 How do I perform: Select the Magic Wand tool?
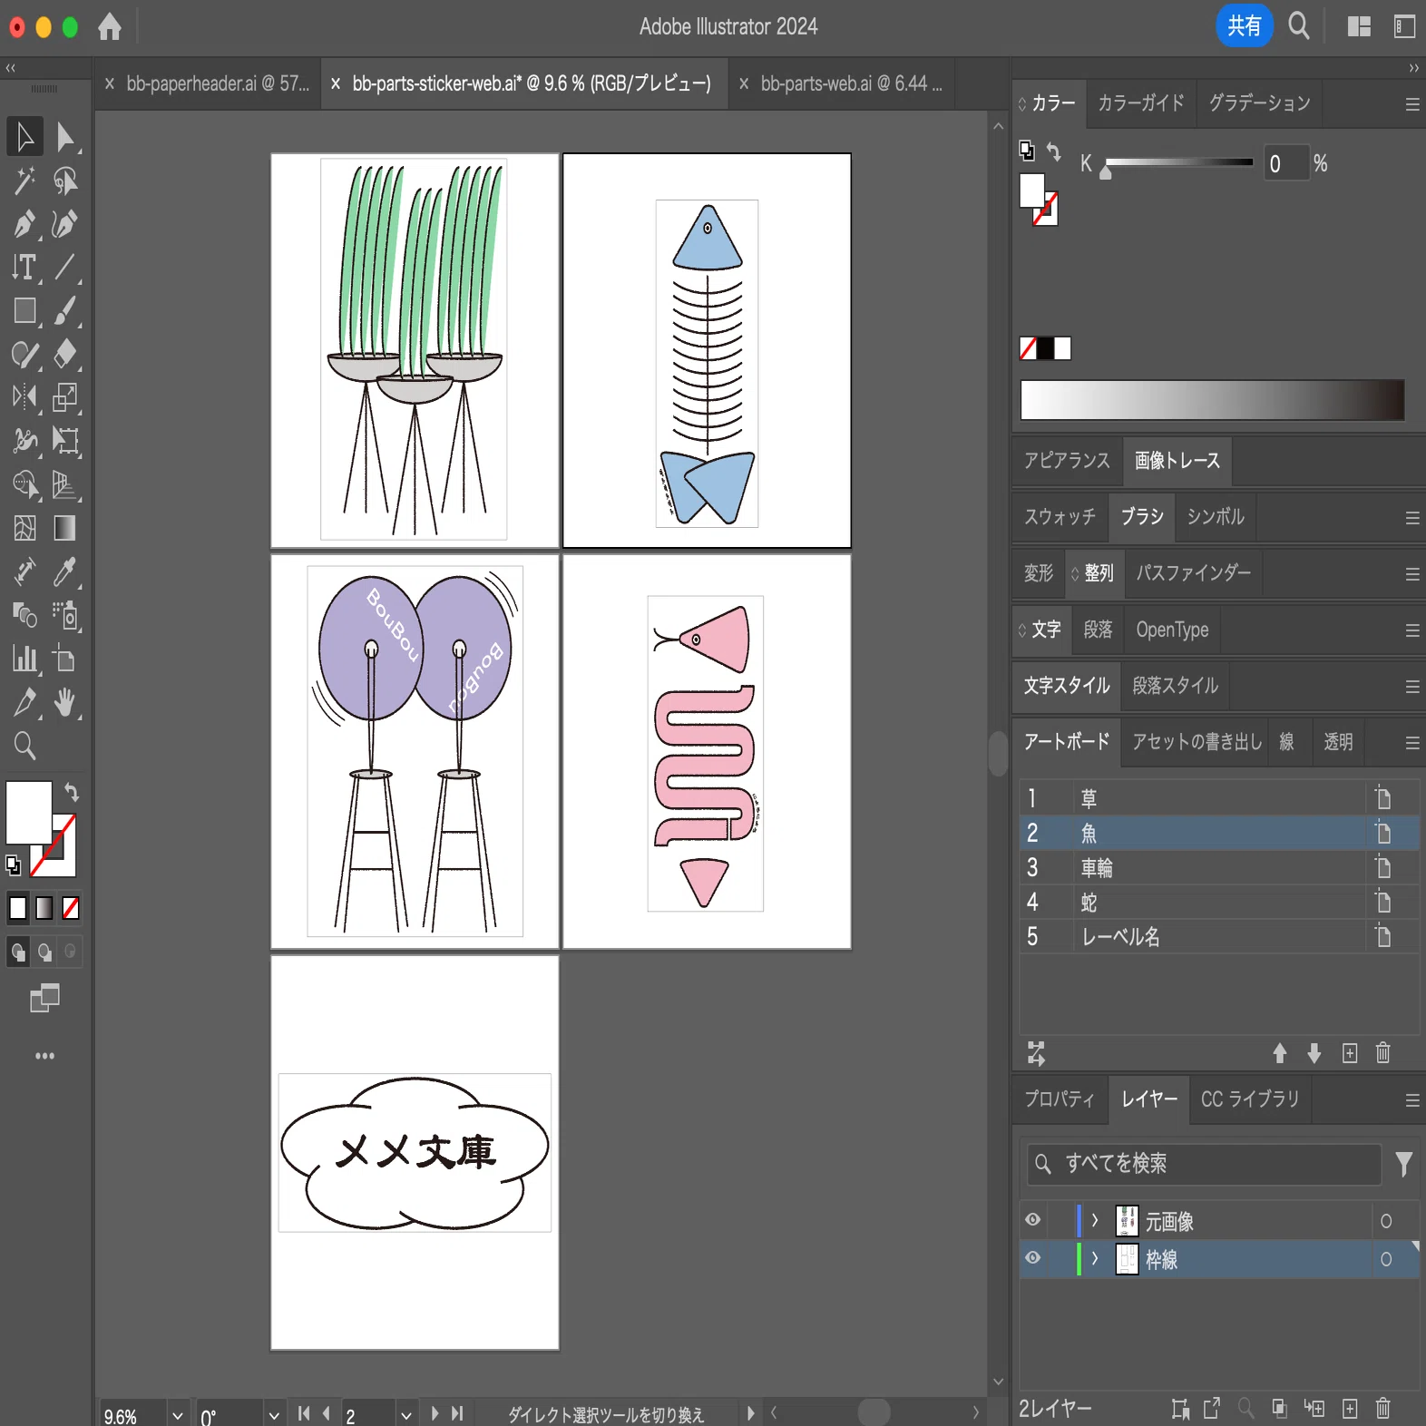pos(24,181)
